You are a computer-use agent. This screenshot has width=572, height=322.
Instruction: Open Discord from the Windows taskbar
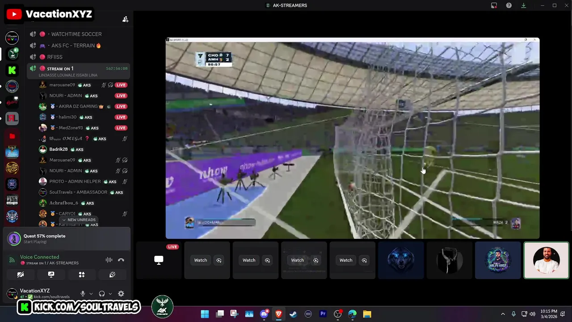click(x=264, y=314)
